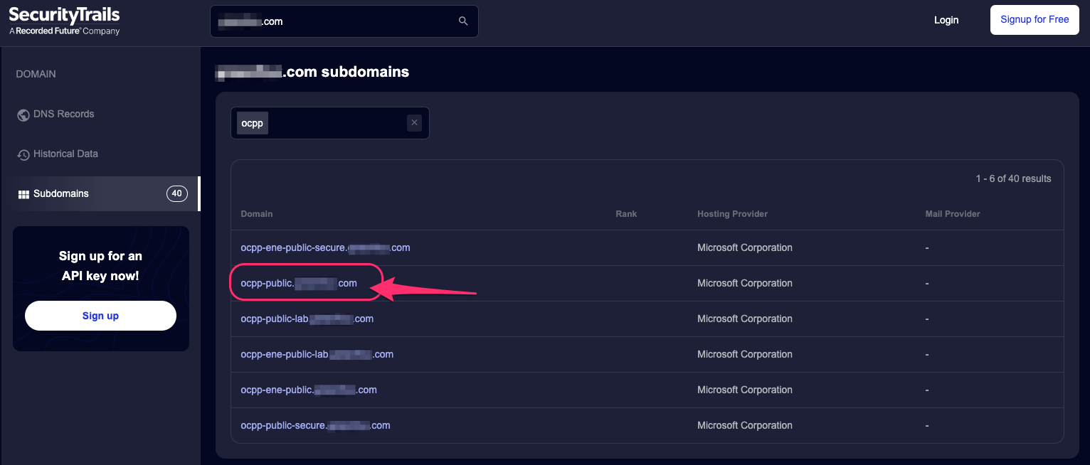Image resolution: width=1090 pixels, height=465 pixels.
Task: Click the Mail Provider column header
Action: 953,214
